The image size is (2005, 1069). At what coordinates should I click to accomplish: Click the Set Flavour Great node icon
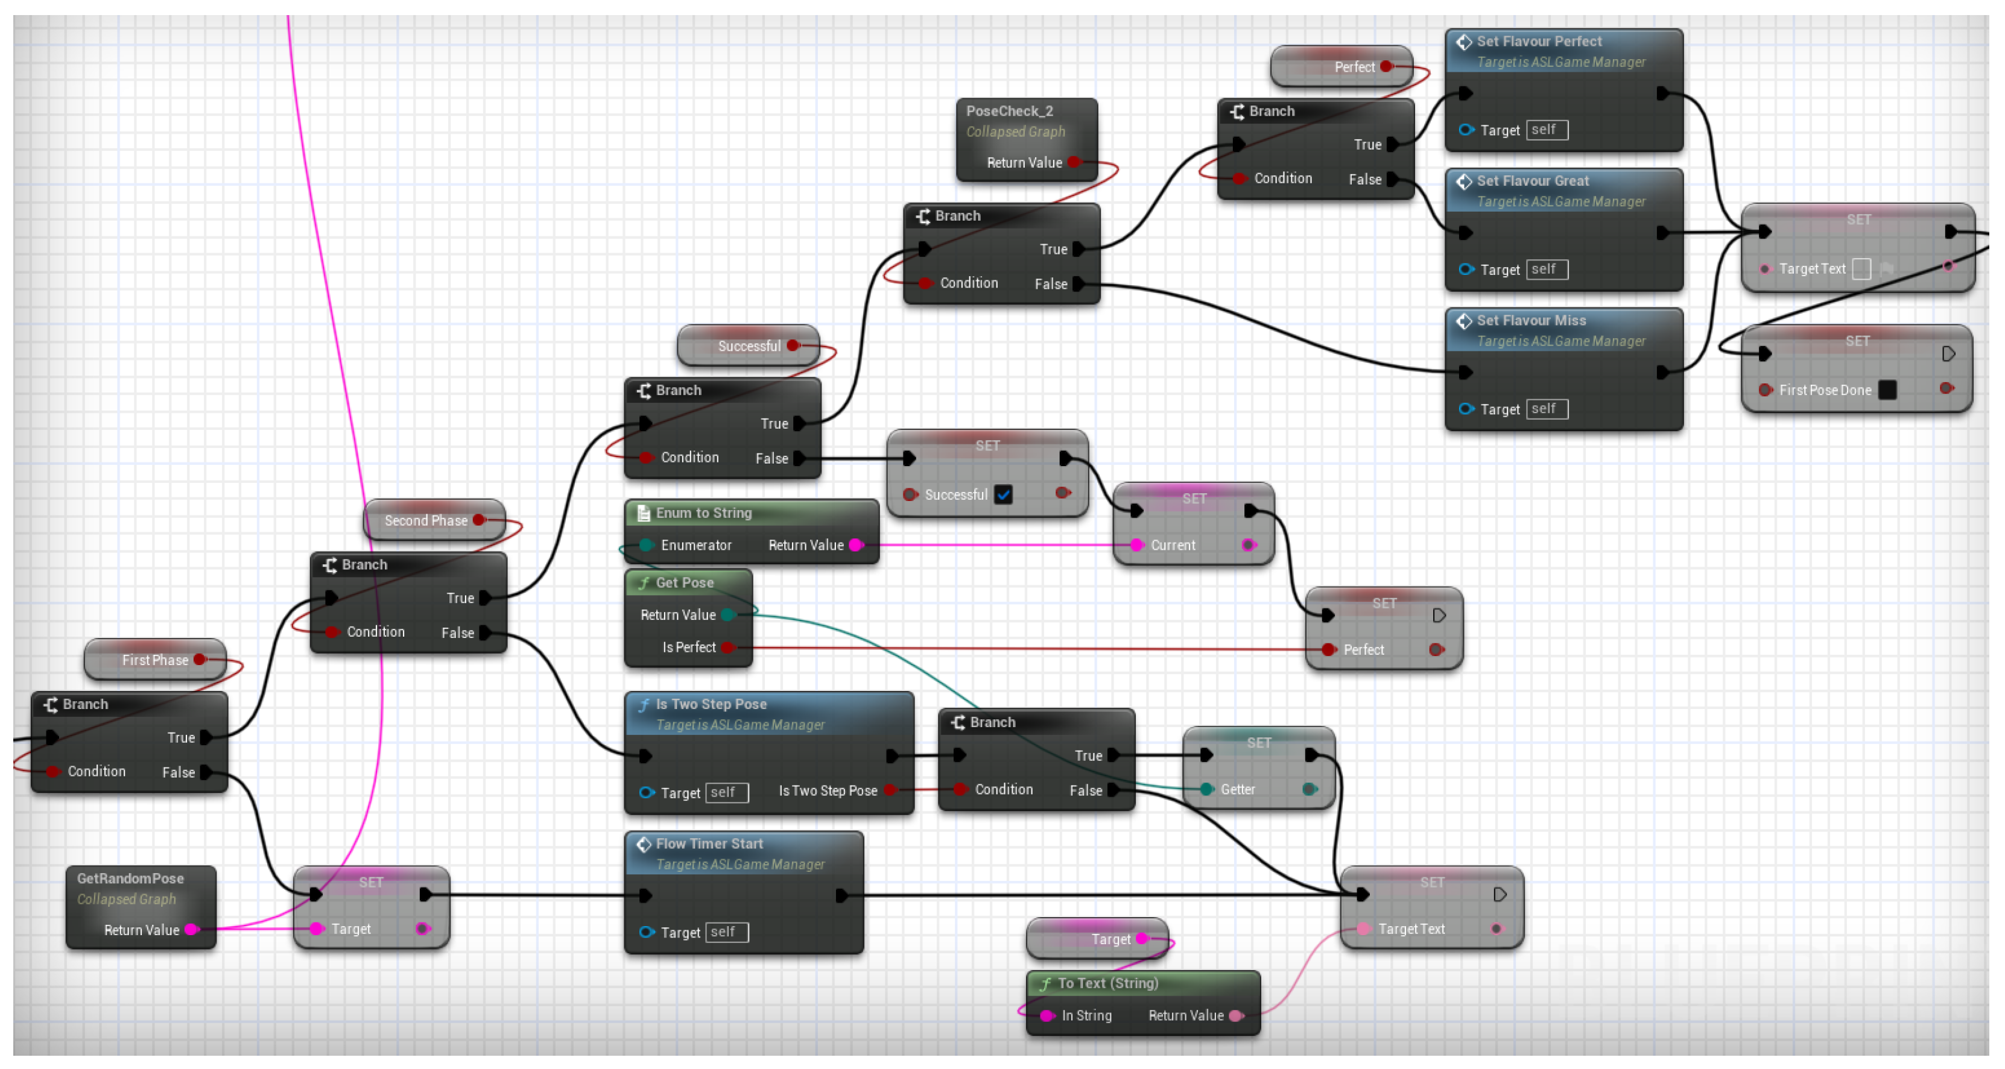click(x=1463, y=181)
